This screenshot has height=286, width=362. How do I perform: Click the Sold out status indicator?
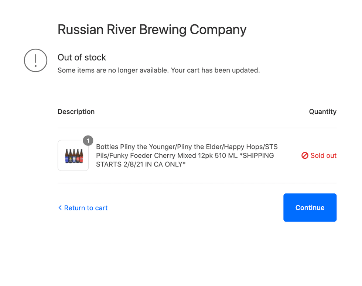click(x=319, y=155)
